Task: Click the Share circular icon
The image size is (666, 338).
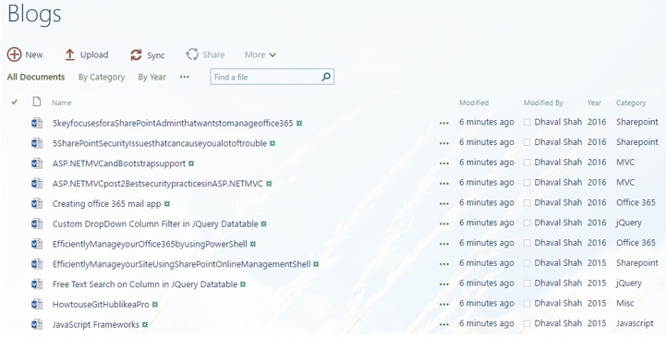Action: [192, 54]
